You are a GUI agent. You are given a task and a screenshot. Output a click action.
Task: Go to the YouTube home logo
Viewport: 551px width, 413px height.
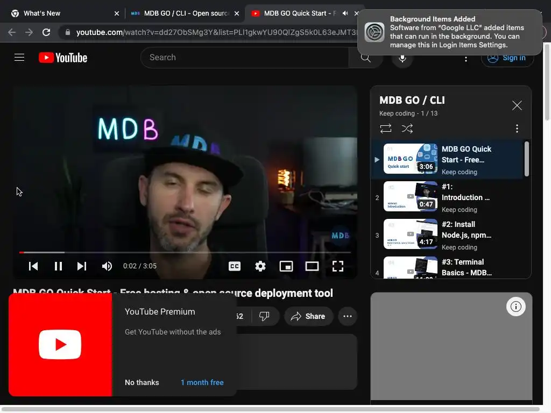click(63, 58)
